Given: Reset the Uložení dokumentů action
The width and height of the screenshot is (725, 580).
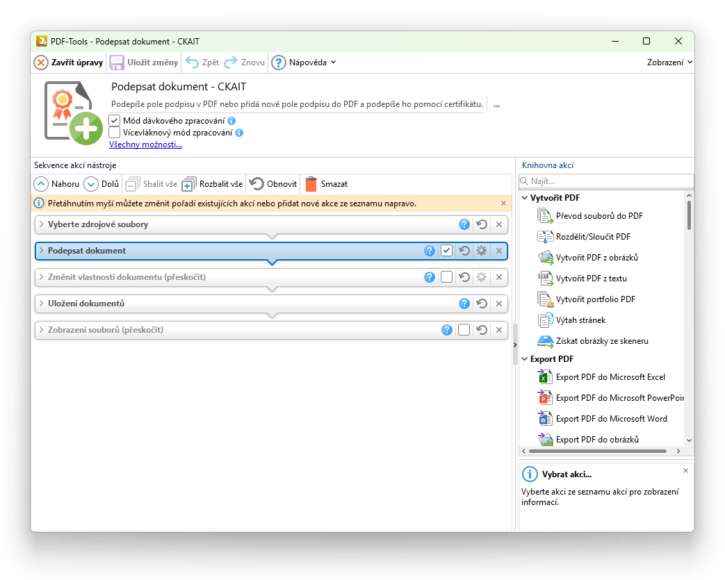Looking at the screenshot, I should click(482, 304).
